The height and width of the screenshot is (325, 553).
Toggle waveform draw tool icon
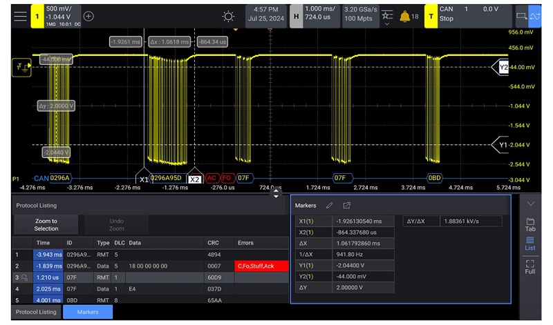(534, 16)
